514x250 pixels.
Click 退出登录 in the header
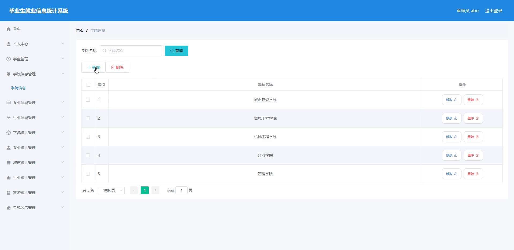coord(493,11)
